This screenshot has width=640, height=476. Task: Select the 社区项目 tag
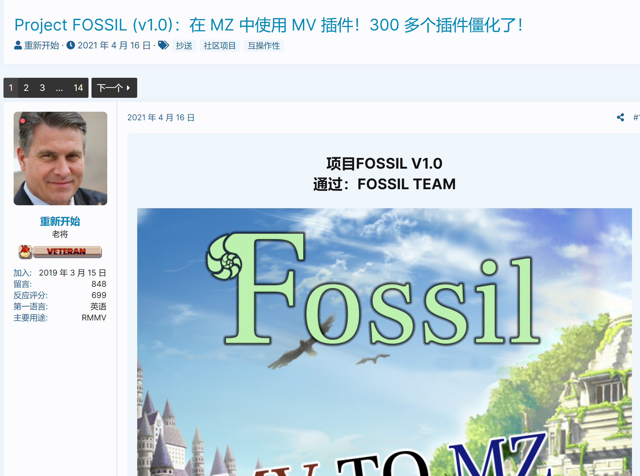point(220,46)
